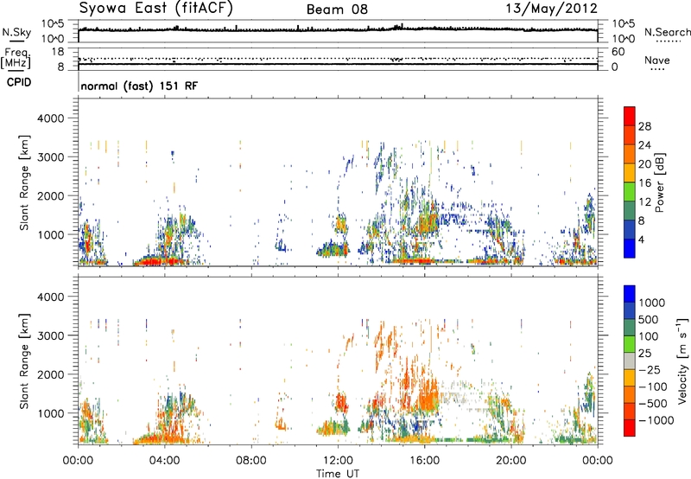
Task: Click the '12:00' time tick label
Action: (x=338, y=461)
